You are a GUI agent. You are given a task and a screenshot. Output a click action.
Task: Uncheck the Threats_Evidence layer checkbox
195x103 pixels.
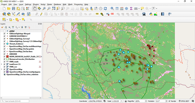(x=5, y=44)
